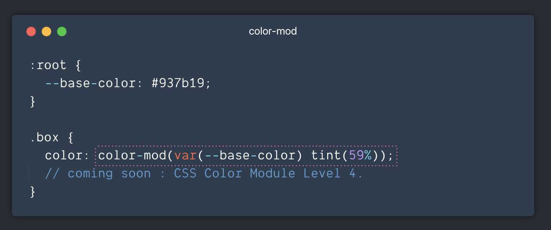The image size is (551, 230).
Task: Click the --base-color property in :root
Action: pyautogui.click(x=90, y=83)
